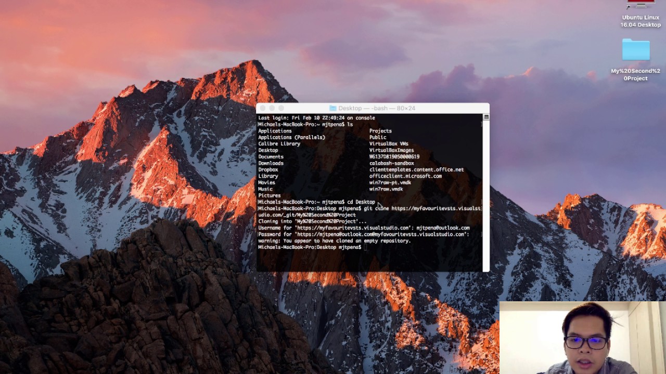Click the 'win7raw.vmdk' file name
666x374 pixels.
point(386,189)
